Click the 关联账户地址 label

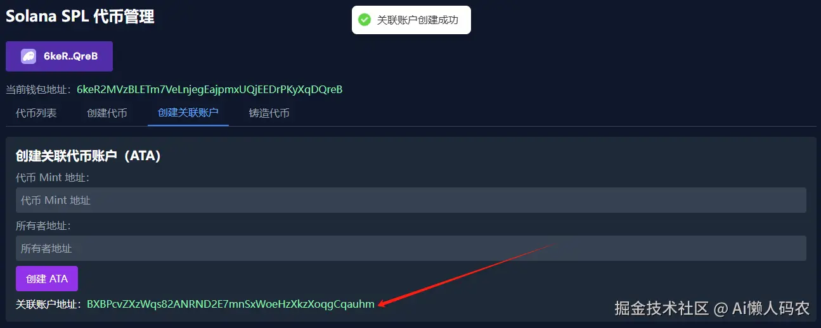(50, 304)
